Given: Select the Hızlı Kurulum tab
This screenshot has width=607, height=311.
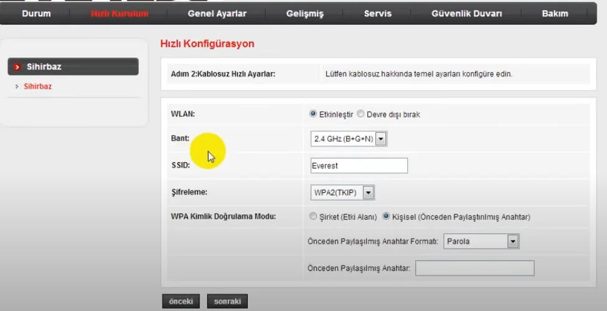Looking at the screenshot, I should (120, 14).
